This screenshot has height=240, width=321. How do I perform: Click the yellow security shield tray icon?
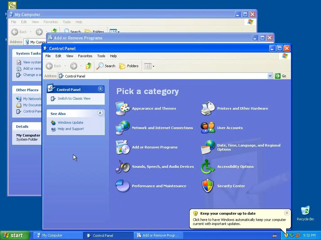[286, 235]
